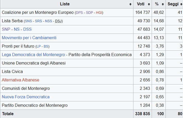This screenshot has height=118, width=183.
Task: Sort table by Liste column arrows
Action: point(131,4)
